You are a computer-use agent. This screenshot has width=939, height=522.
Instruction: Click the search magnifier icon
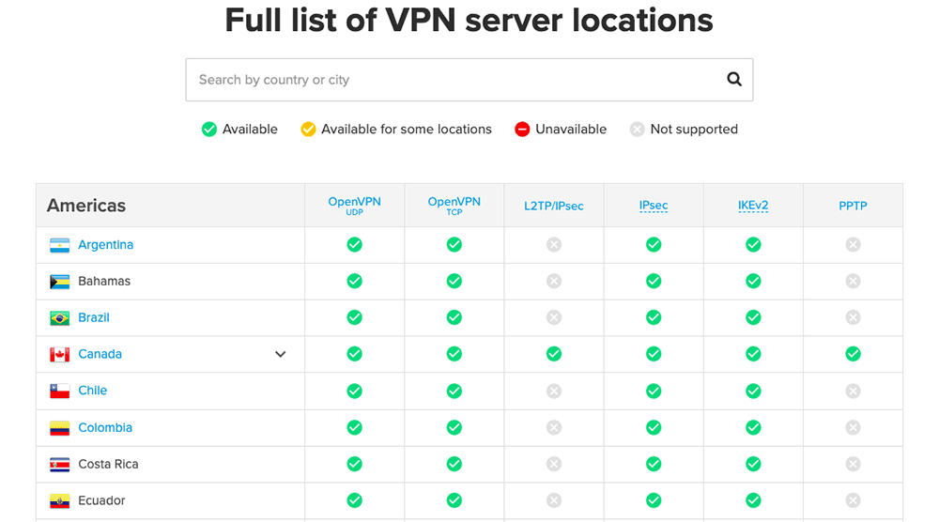click(x=734, y=80)
